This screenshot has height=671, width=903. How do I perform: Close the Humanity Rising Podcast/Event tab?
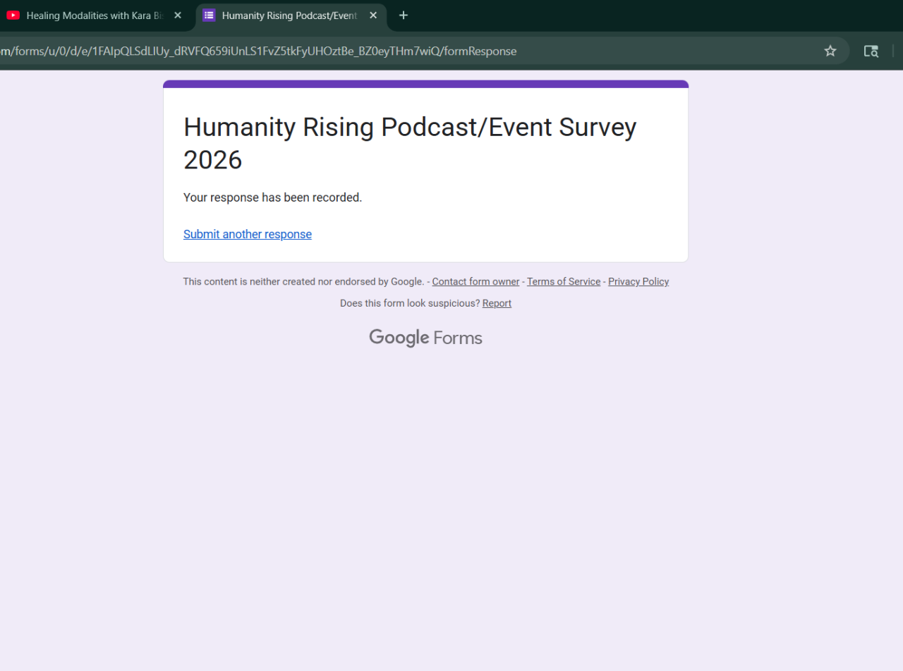point(373,16)
